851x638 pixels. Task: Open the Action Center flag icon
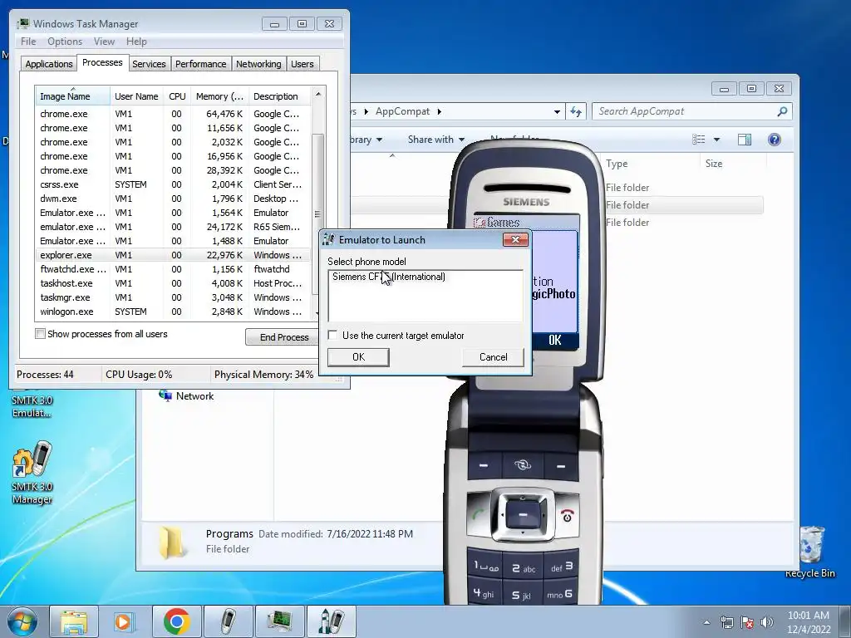pyautogui.click(x=747, y=622)
